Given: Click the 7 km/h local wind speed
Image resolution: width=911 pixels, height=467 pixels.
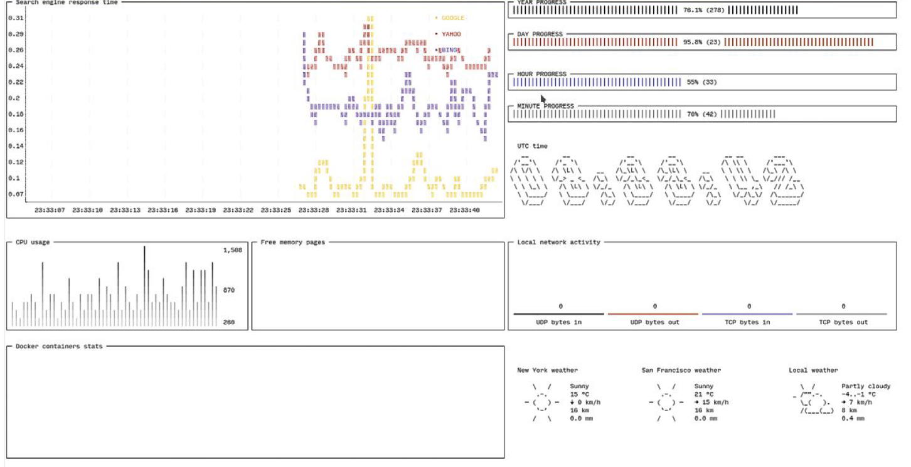Looking at the screenshot, I should click(x=856, y=402).
